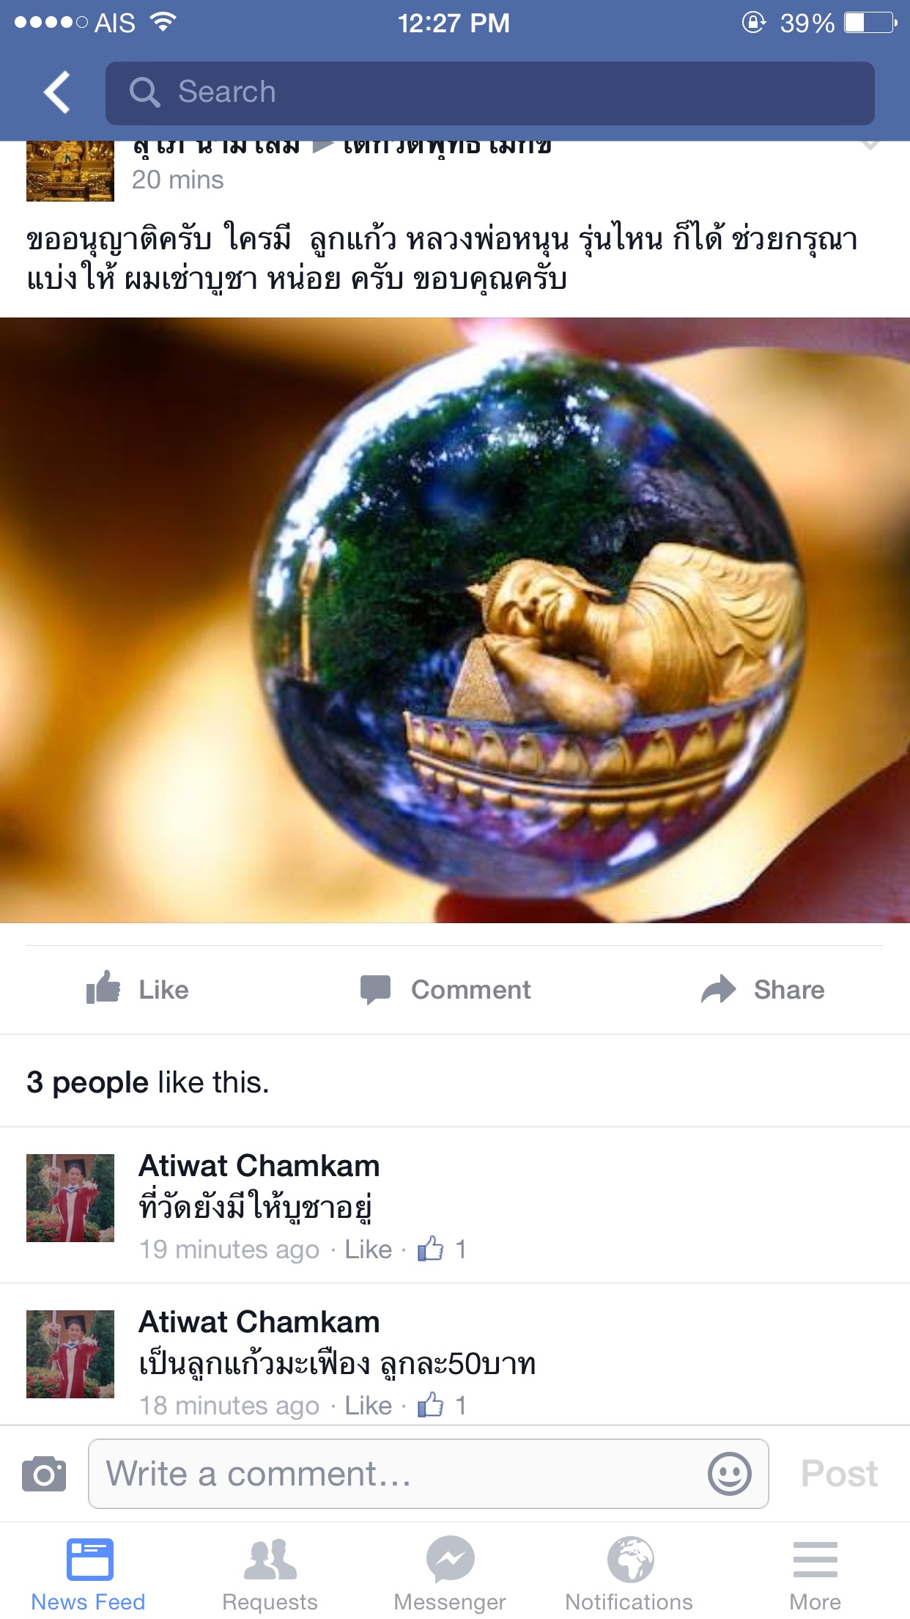
Task: Like the 18 minutes ago comment
Action: click(x=369, y=1406)
